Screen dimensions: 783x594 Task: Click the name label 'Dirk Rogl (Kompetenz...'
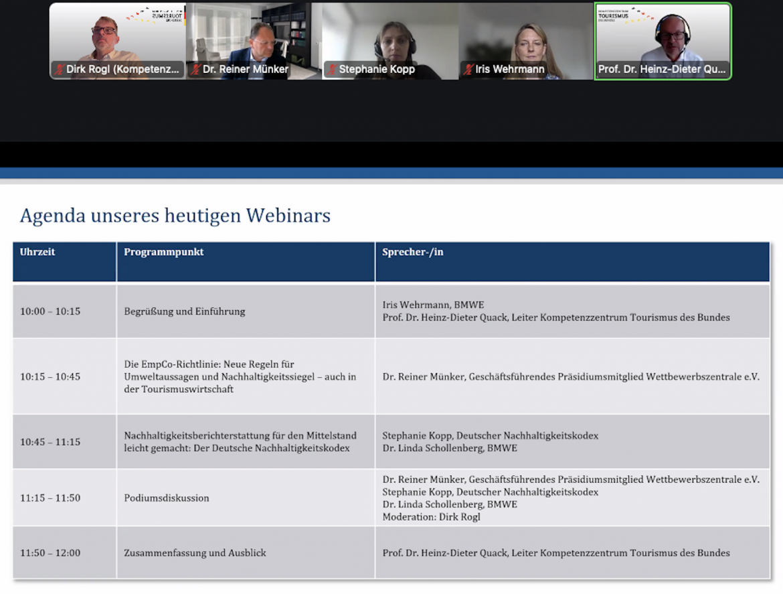click(122, 70)
